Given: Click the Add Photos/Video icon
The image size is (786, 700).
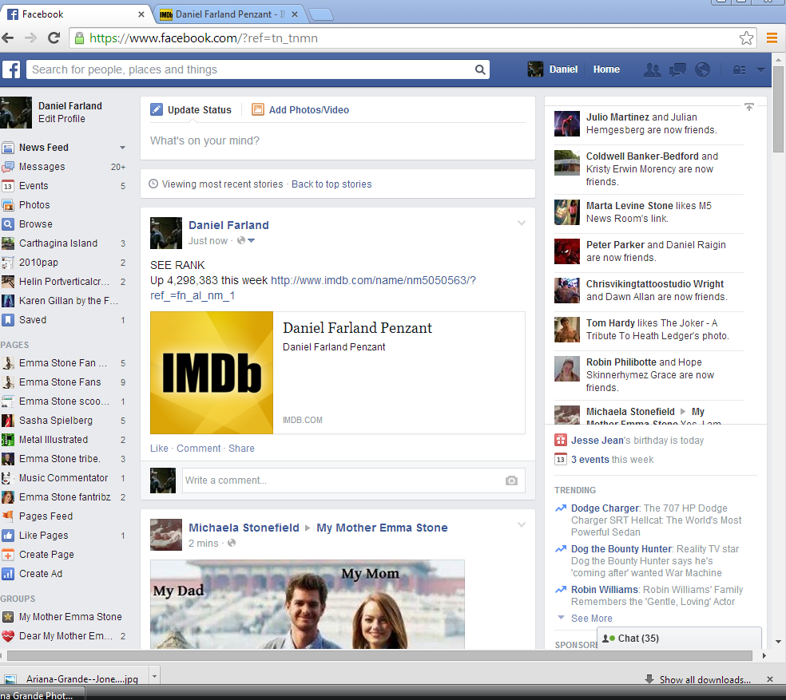Looking at the screenshot, I should click(x=258, y=109).
